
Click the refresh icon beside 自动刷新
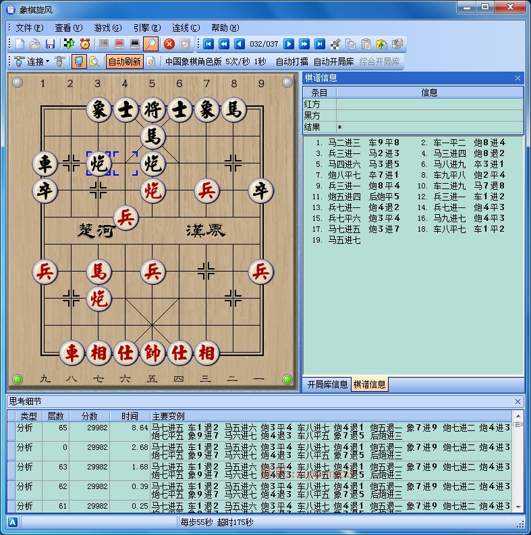click(x=151, y=61)
